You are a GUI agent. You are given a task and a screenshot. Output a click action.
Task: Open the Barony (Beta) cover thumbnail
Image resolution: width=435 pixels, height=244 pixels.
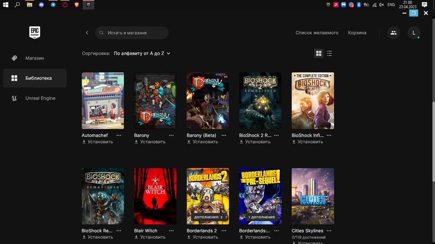point(208,101)
